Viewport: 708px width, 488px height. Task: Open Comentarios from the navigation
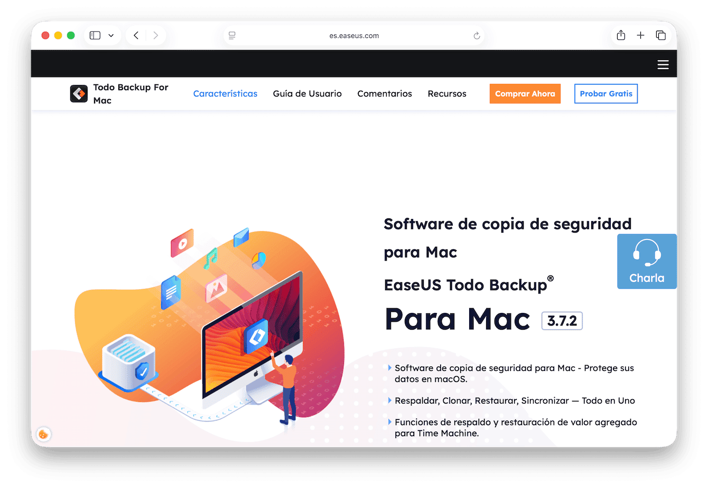coord(385,93)
